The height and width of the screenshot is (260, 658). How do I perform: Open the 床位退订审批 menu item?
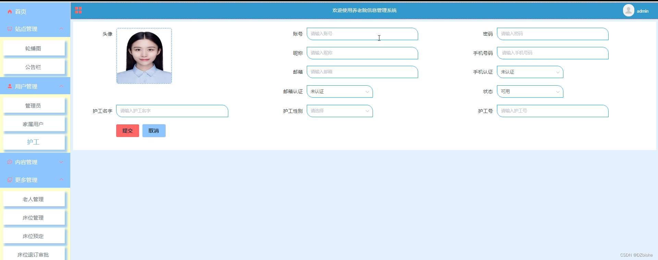pos(34,254)
